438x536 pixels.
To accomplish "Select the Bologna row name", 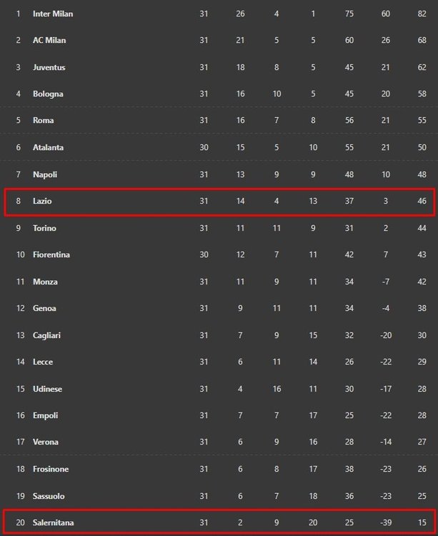I will point(48,94).
